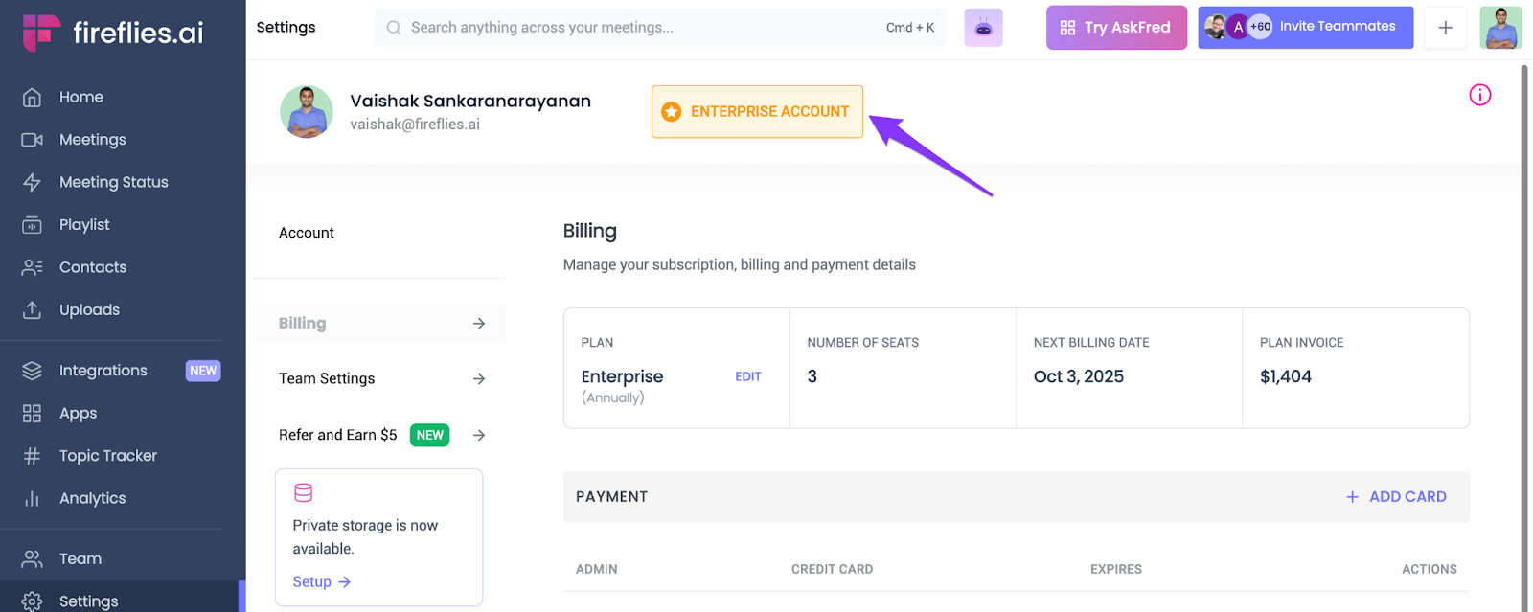The image size is (1533, 612).
Task: Open Analytics from the sidebar
Action: [x=92, y=498]
